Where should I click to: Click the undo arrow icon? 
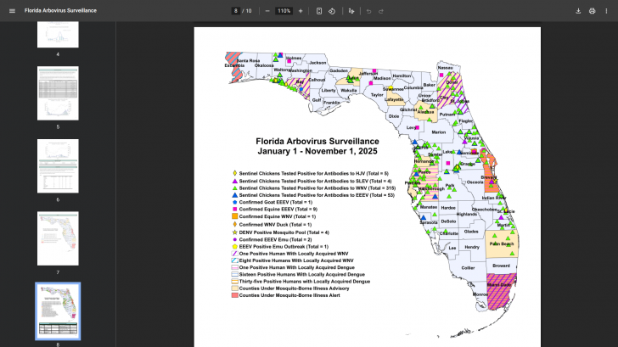(368, 11)
